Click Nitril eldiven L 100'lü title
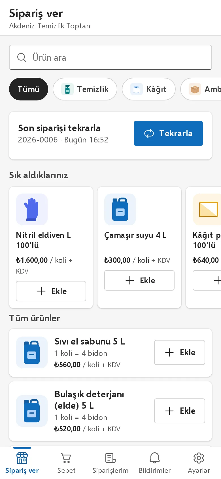This screenshot has width=221, height=479. click(x=43, y=240)
